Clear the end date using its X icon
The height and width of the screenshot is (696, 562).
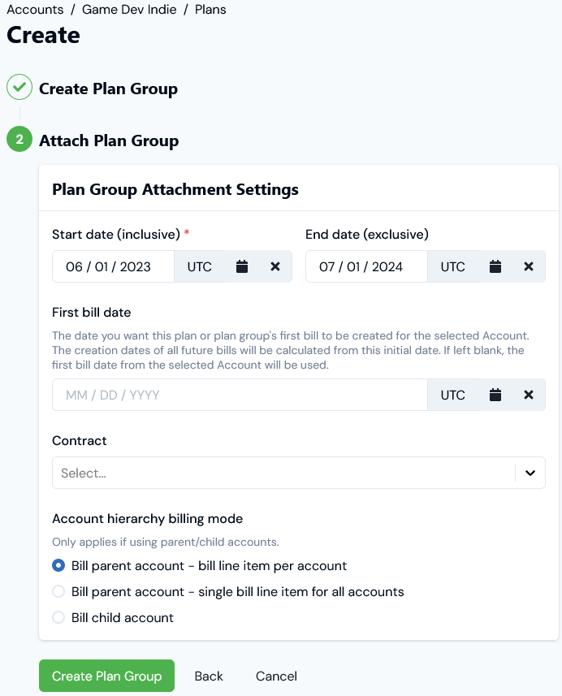click(528, 266)
